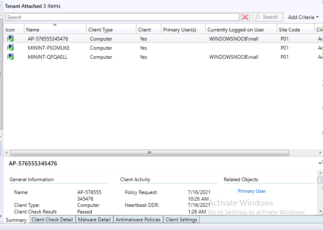Click logged on user for MININT-QFQAELL

click(234, 57)
